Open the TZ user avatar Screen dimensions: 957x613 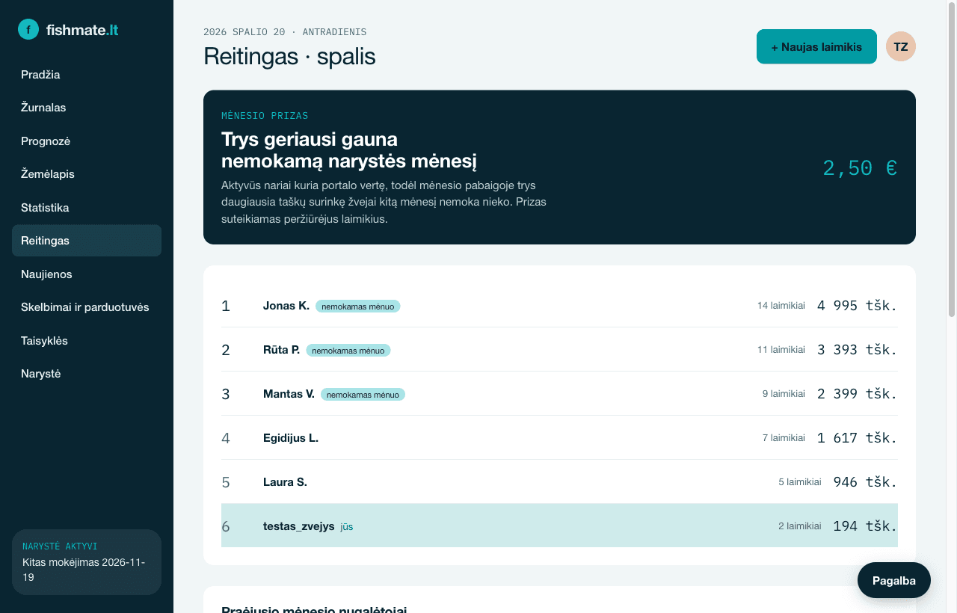pyautogui.click(x=901, y=46)
